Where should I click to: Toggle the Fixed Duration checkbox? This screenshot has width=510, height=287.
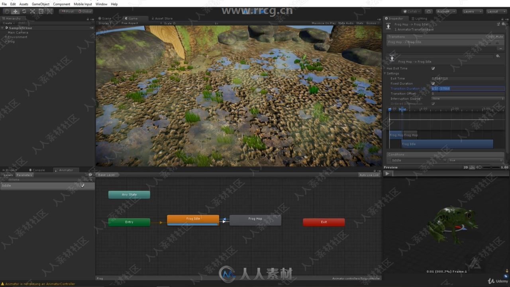[433, 84]
